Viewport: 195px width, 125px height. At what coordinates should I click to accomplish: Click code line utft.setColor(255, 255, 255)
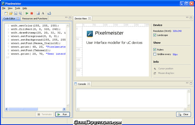pos(35,26)
